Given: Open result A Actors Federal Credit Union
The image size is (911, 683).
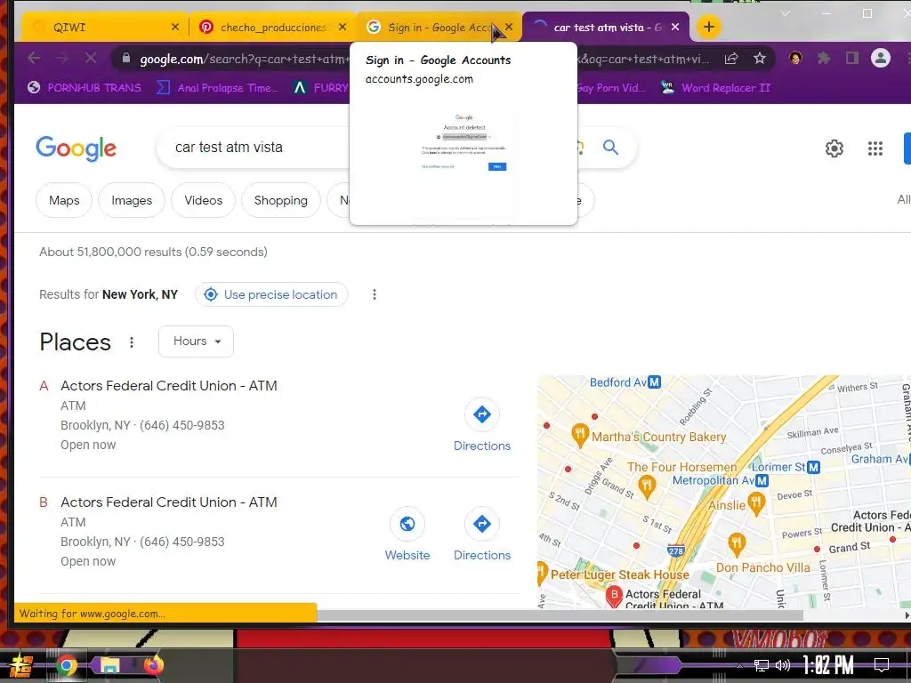Looking at the screenshot, I should click(168, 386).
